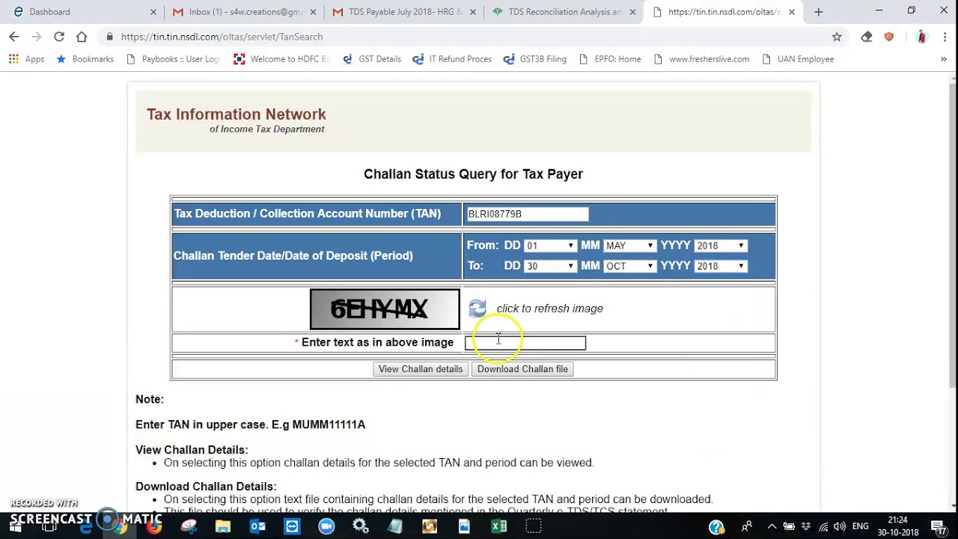Open UAN Employee bookmark
Image resolution: width=958 pixels, height=539 pixels.
(x=798, y=59)
